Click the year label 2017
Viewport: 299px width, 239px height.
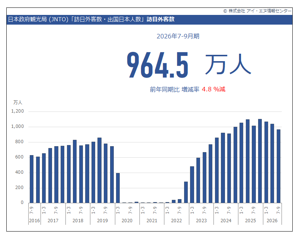[53, 221]
